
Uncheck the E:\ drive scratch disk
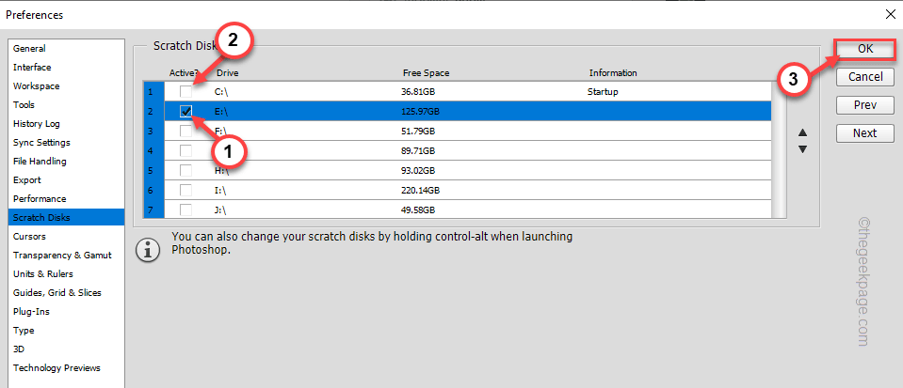[186, 112]
